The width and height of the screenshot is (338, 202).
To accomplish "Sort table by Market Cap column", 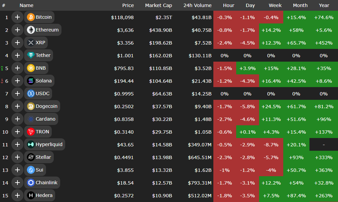I will pyautogui.click(x=158, y=5).
